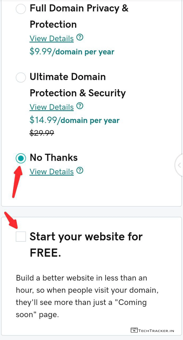Expand the side panel chevron at right edge
Image resolution: width=183 pixels, height=340 pixels.
(179, 165)
